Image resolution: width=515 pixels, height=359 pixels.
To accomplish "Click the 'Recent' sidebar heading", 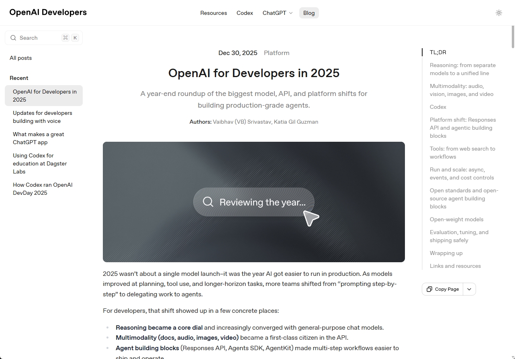I will point(19,78).
